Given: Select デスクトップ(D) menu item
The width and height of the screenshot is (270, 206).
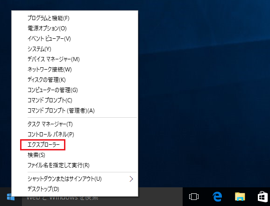Looking at the screenshot, I should [75, 189].
